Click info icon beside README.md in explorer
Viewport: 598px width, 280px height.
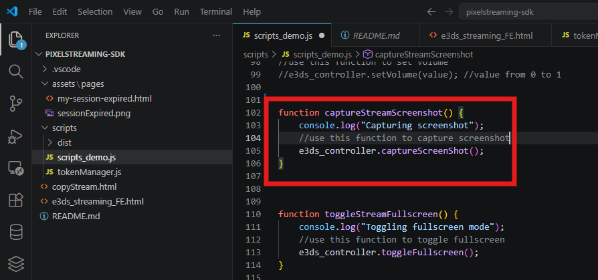(x=45, y=217)
